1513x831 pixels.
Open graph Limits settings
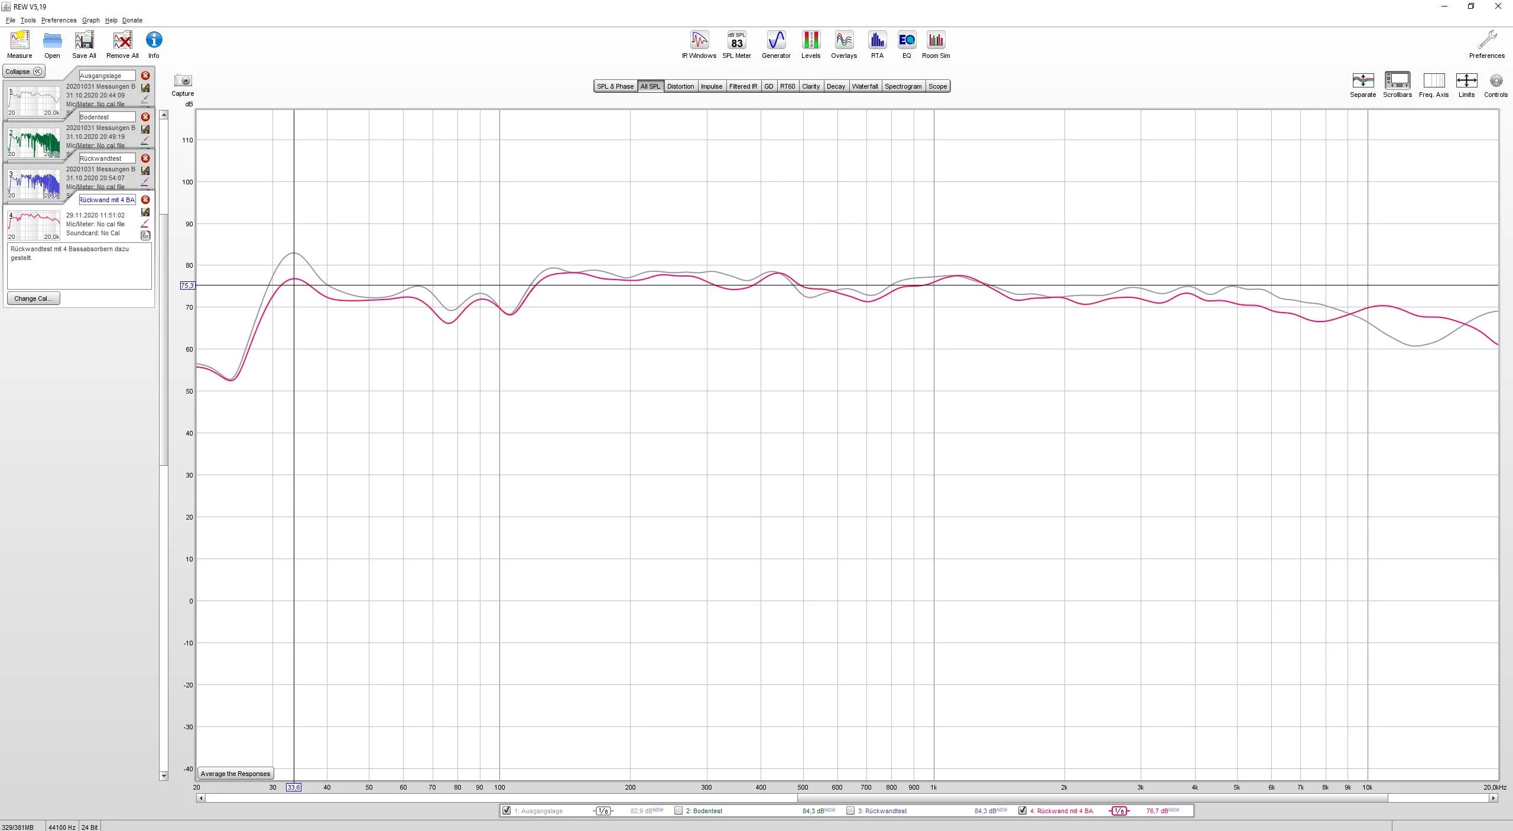click(1466, 85)
